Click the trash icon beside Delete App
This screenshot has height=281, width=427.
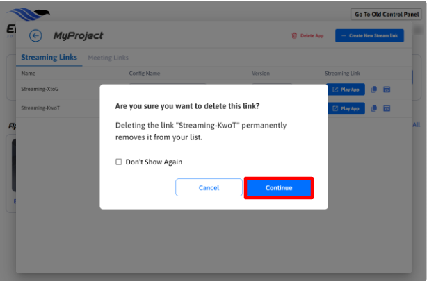[x=294, y=35]
